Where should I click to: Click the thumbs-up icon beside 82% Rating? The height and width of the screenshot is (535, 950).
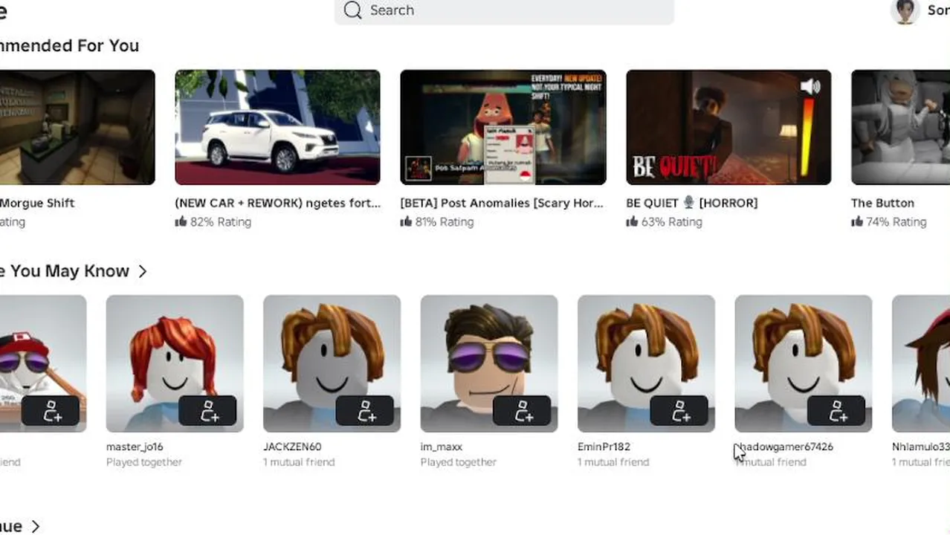click(181, 221)
